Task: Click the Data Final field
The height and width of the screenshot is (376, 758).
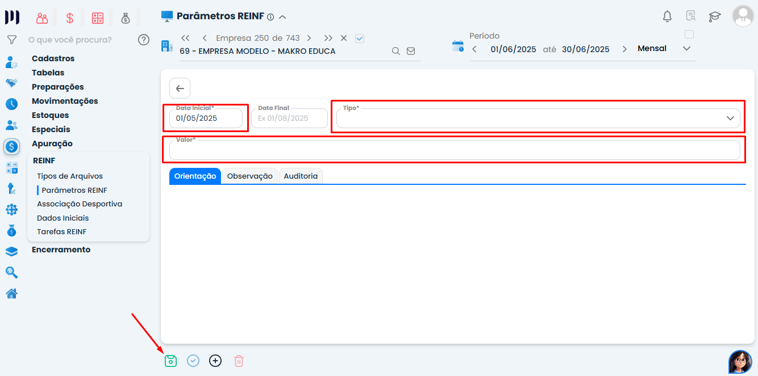Action: [x=289, y=118]
